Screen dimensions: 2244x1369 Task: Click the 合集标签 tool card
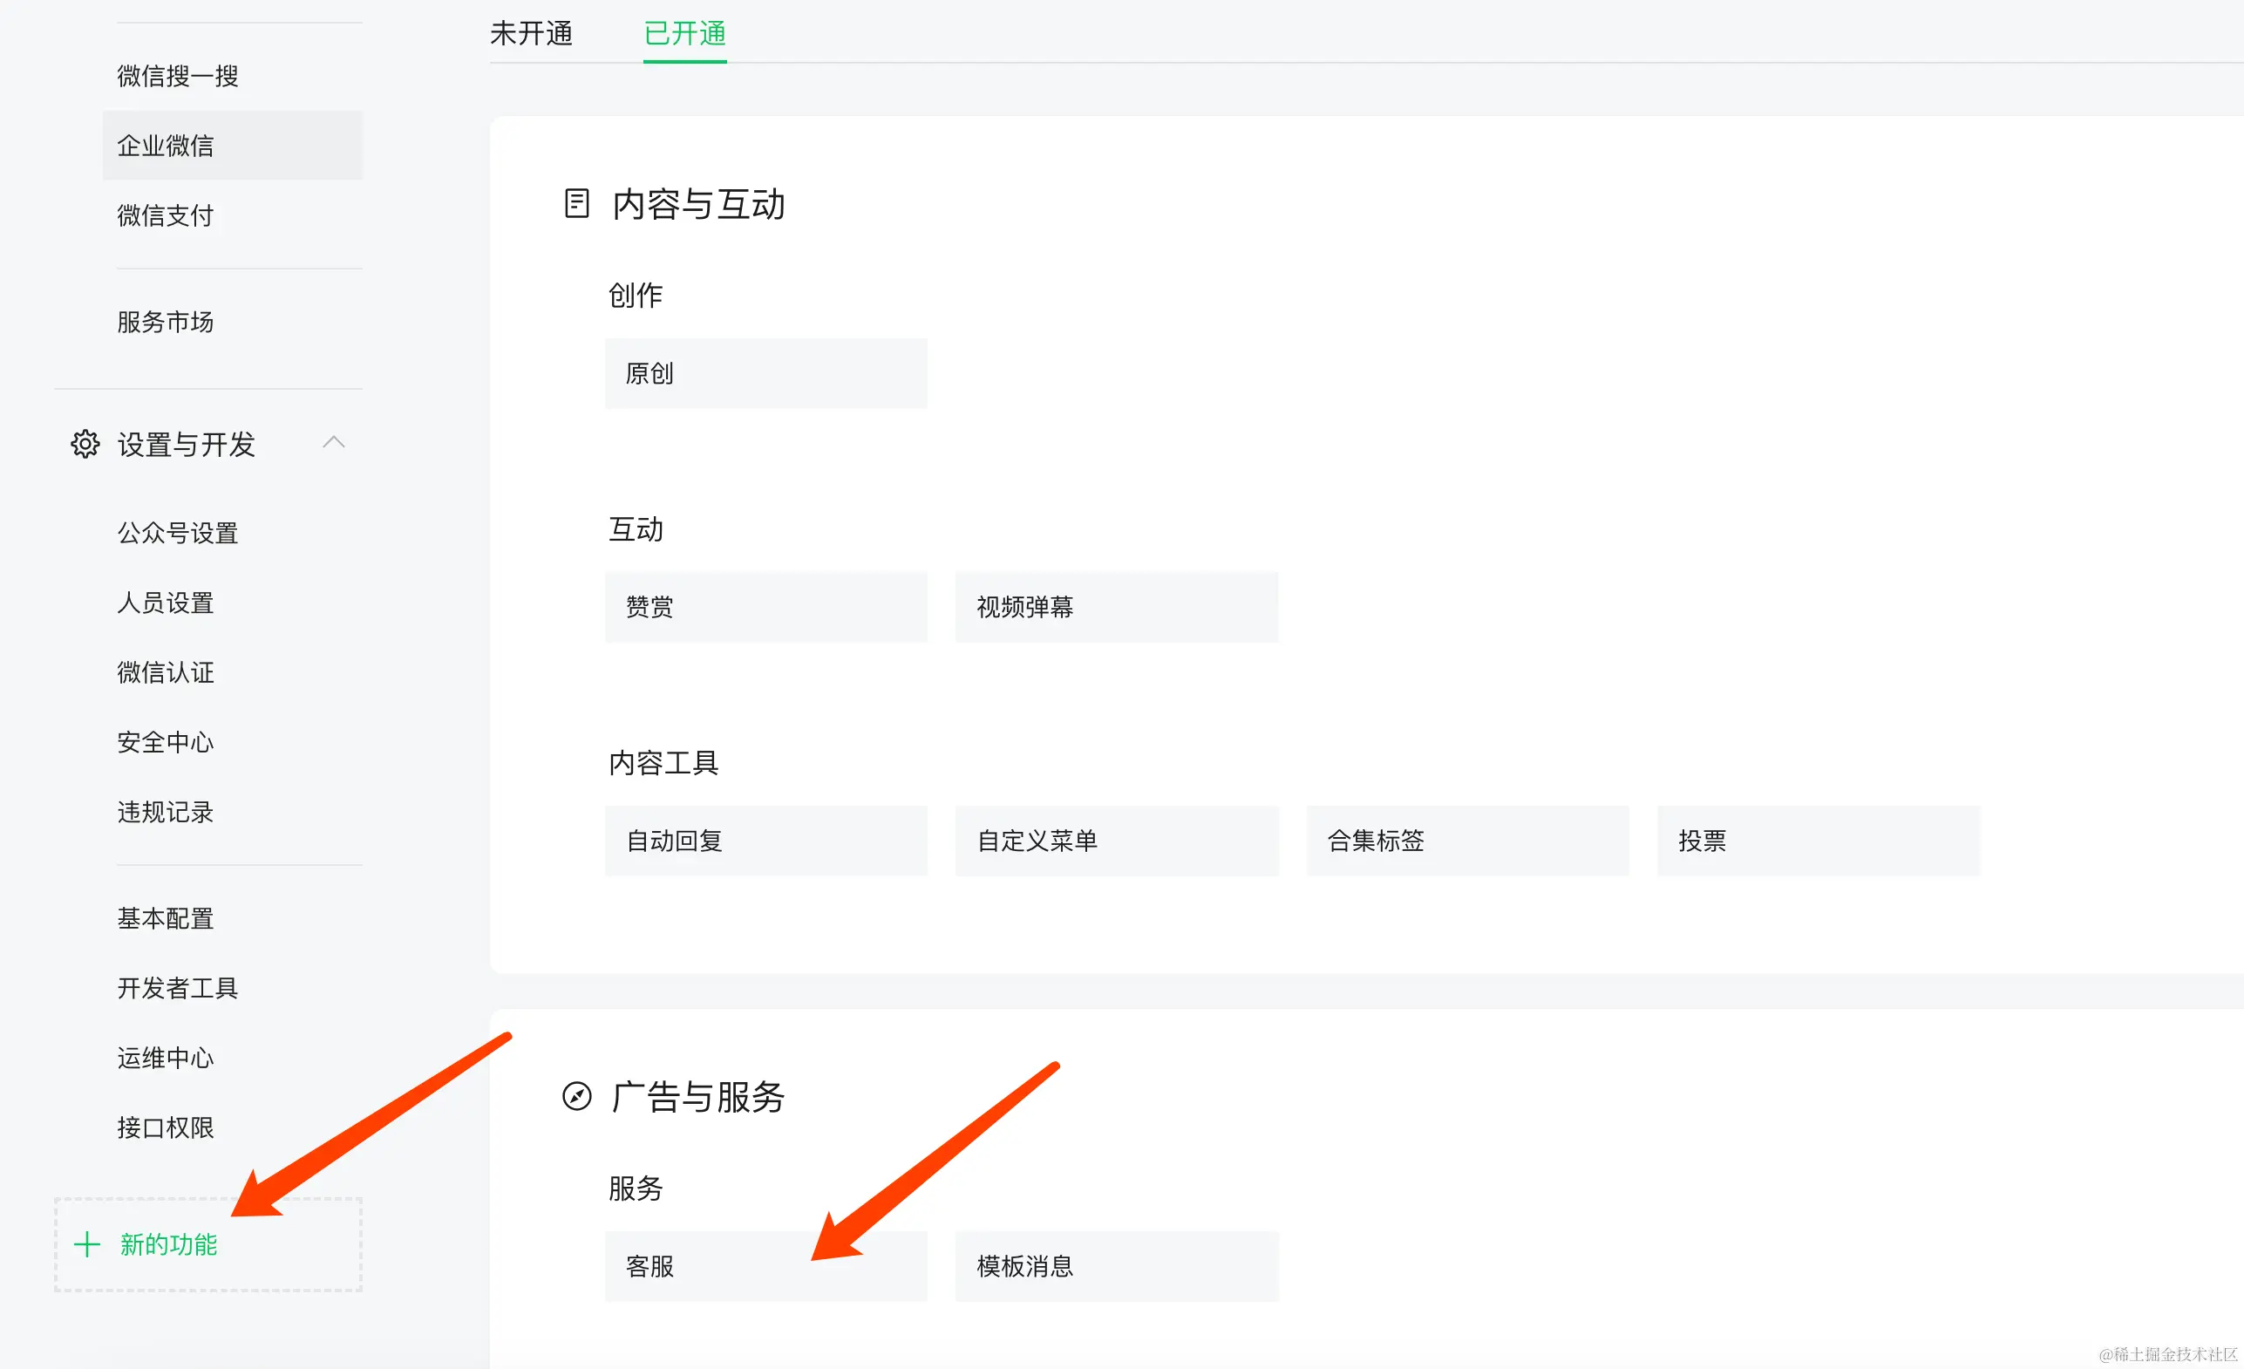tap(1466, 840)
